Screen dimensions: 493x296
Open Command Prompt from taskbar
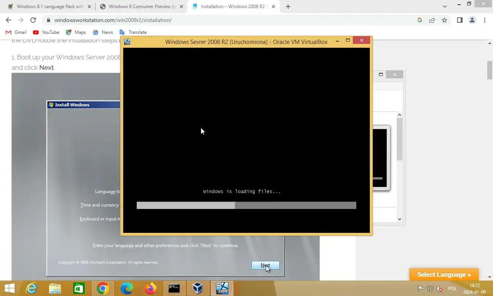pos(174,288)
